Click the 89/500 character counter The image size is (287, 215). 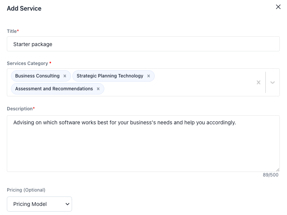click(x=271, y=175)
